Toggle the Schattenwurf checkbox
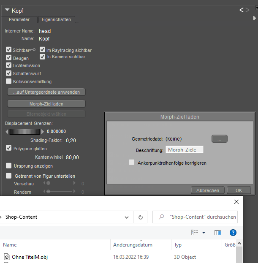 click(8, 73)
